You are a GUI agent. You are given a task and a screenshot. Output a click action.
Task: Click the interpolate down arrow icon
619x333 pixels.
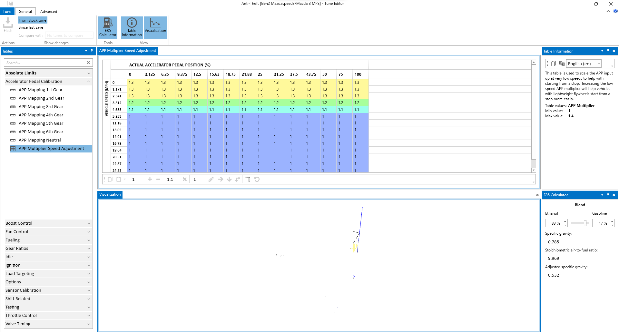click(x=229, y=179)
